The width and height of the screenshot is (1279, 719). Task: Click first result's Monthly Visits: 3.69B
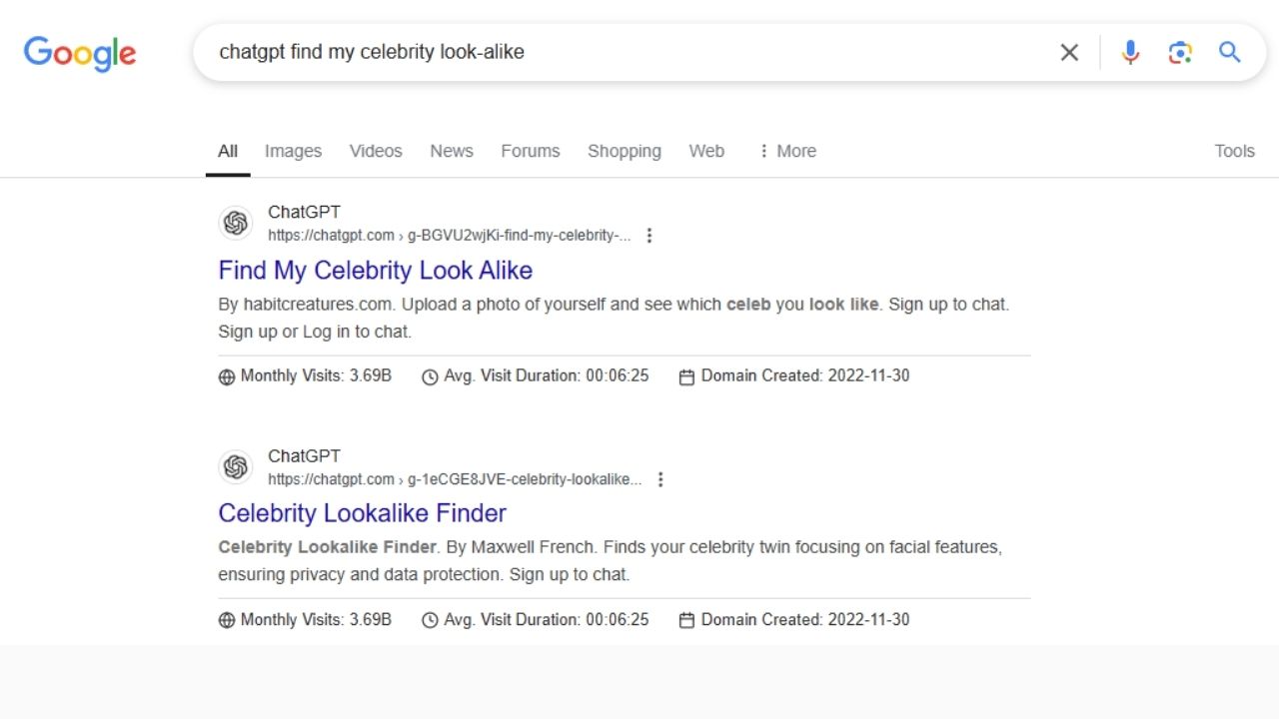click(316, 375)
